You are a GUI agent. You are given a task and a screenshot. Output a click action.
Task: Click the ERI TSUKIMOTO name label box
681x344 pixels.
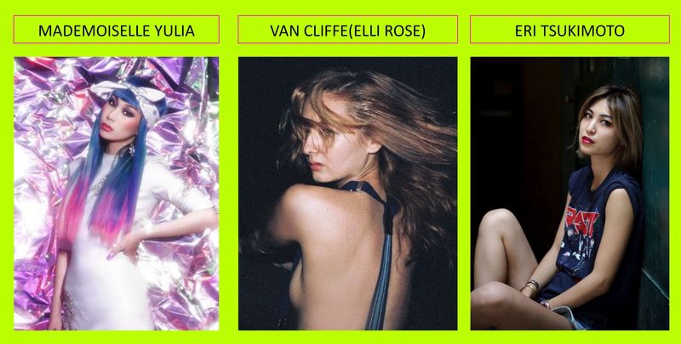(x=569, y=30)
